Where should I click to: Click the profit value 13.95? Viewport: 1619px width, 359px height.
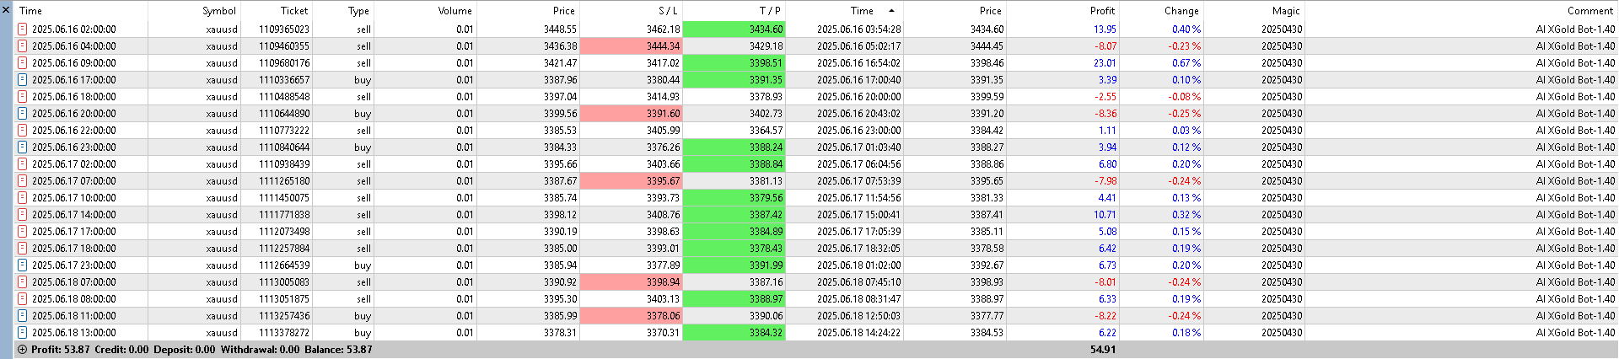(x=1105, y=29)
